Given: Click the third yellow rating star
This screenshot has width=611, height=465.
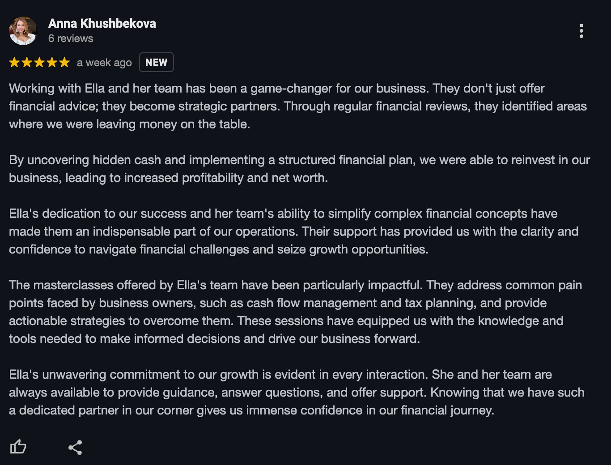Looking at the screenshot, I should [39, 62].
